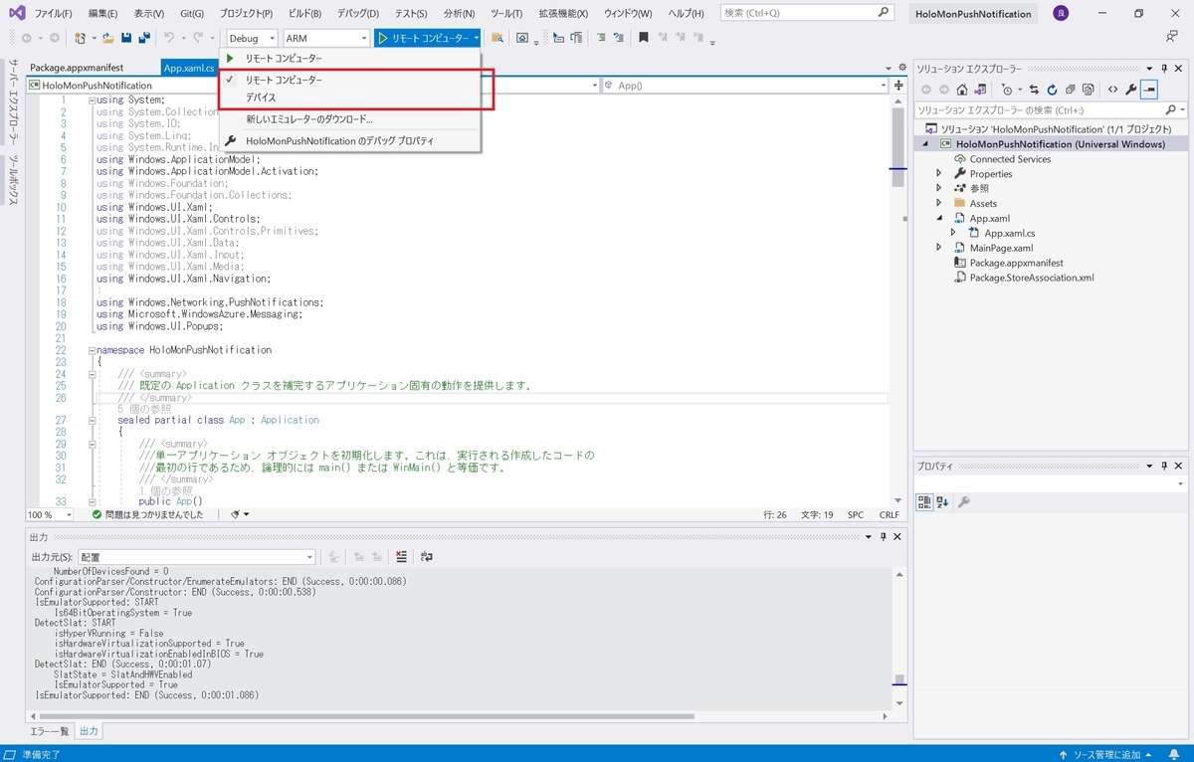Click Property Pages wrench in Properties panel

click(x=963, y=502)
